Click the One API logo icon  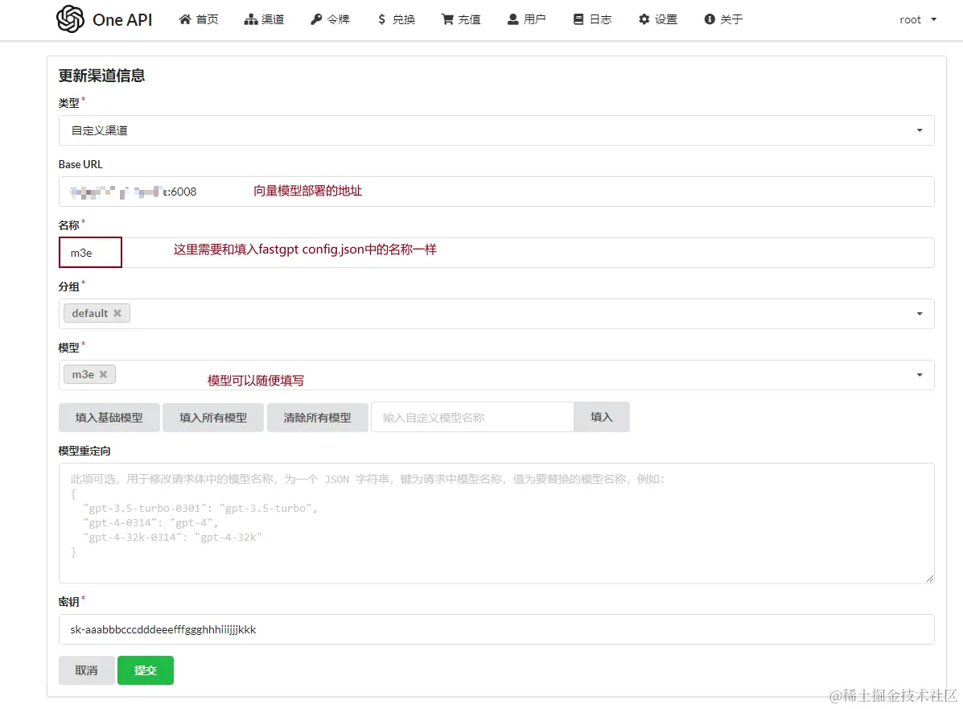click(70, 19)
